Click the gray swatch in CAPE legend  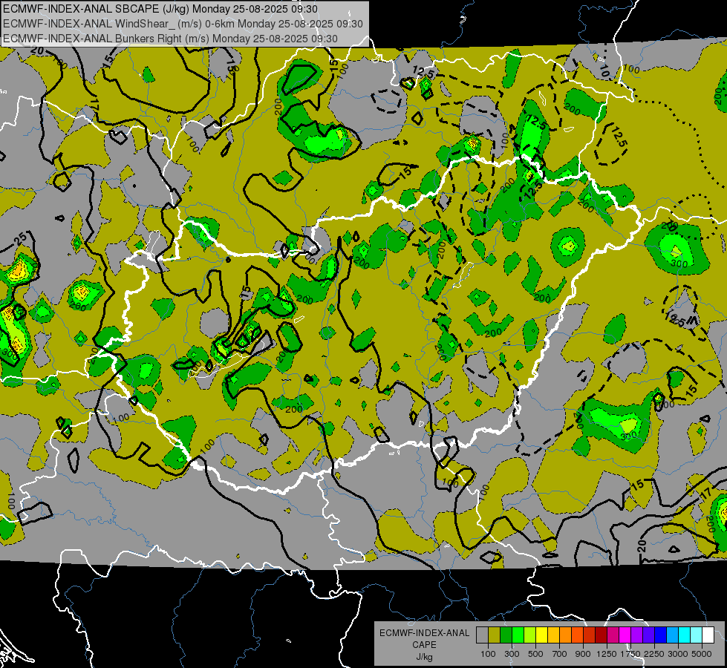click(x=483, y=635)
